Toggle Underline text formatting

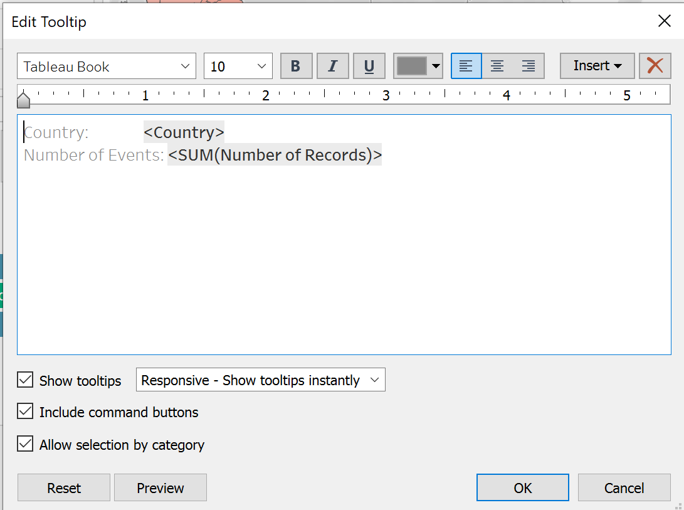click(369, 66)
